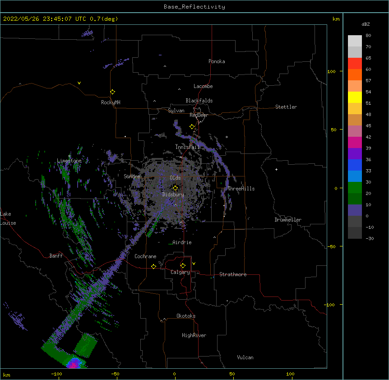
Task: Click the Didsbury city label
Action: click(173, 195)
